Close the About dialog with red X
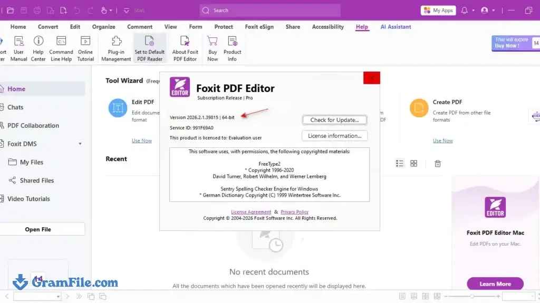 point(372,78)
